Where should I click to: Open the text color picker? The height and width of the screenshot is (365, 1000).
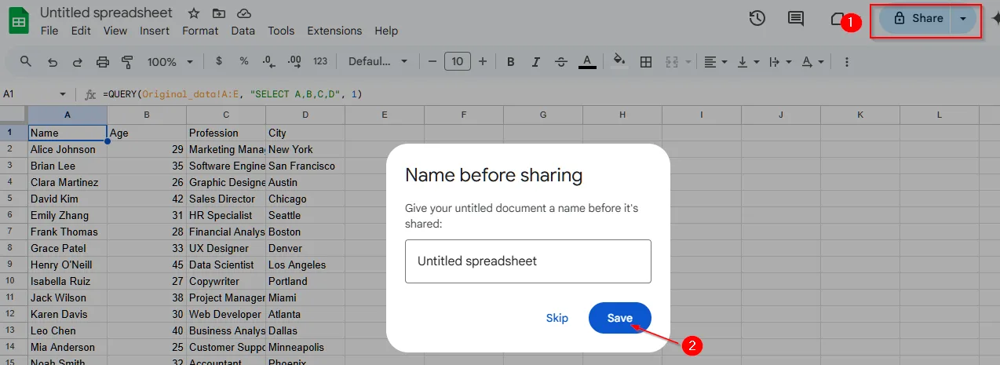tap(586, 61)
